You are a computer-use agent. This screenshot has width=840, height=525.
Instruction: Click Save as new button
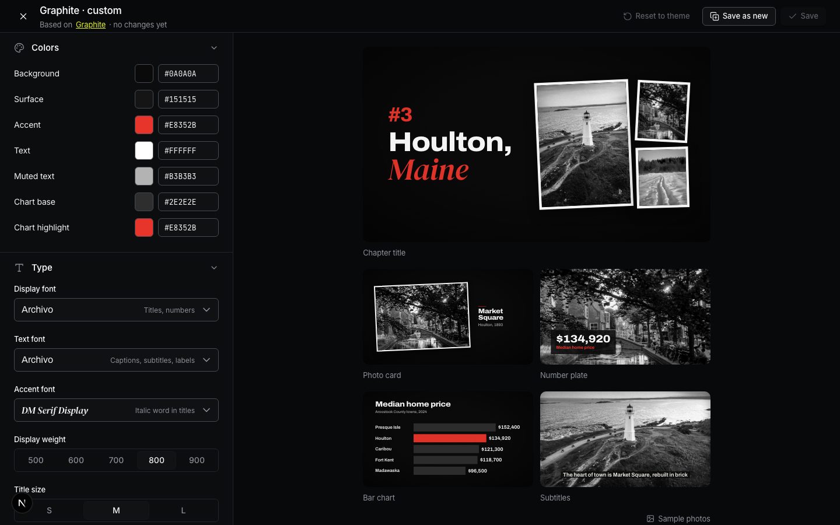739,16
